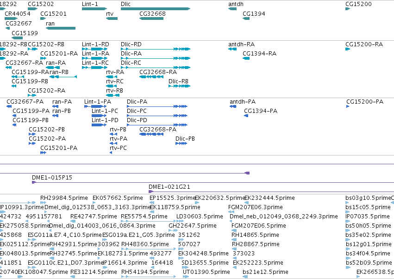Click the CG15201-PA protein label

click(x=59, y=148)
